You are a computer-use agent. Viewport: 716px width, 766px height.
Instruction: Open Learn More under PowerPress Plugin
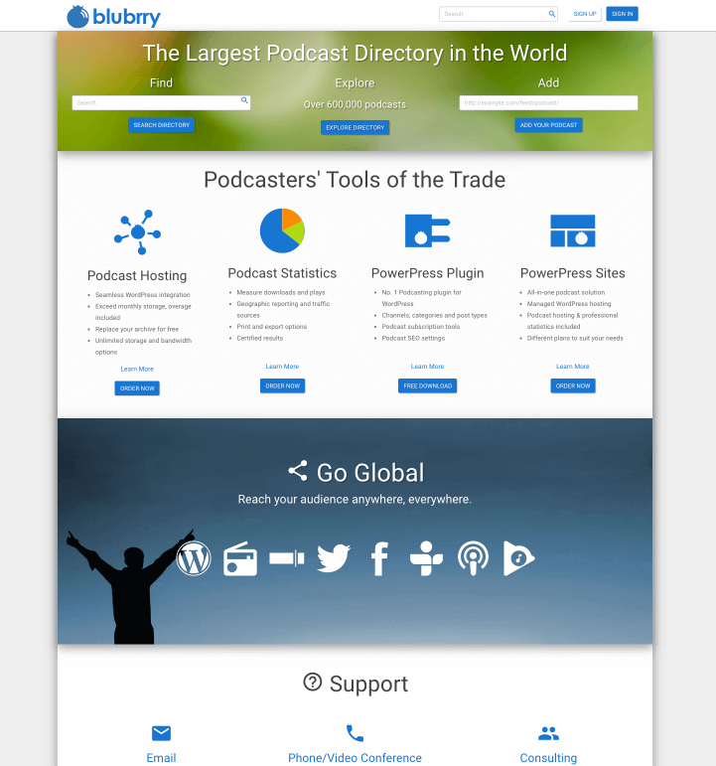pyautogui.click(x=427, y=367)
